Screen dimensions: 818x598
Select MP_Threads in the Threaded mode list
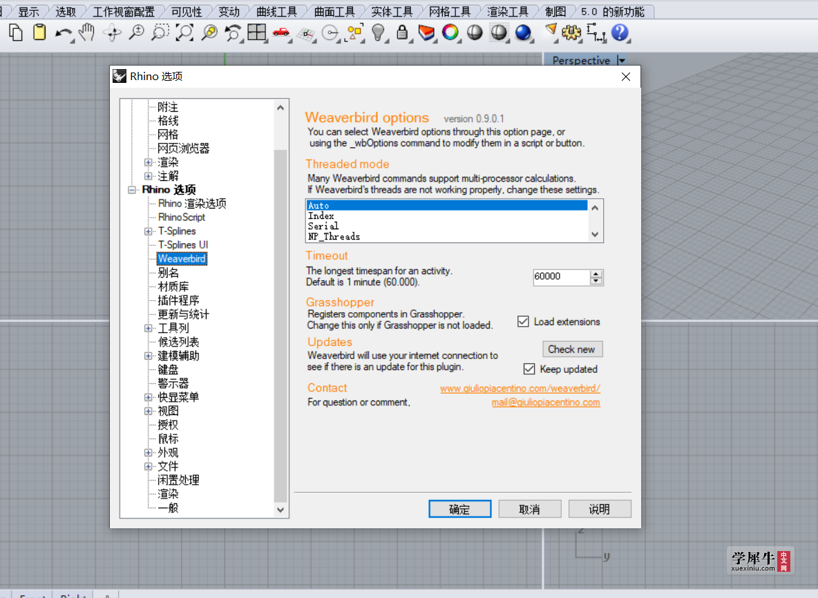coord(446,237)
